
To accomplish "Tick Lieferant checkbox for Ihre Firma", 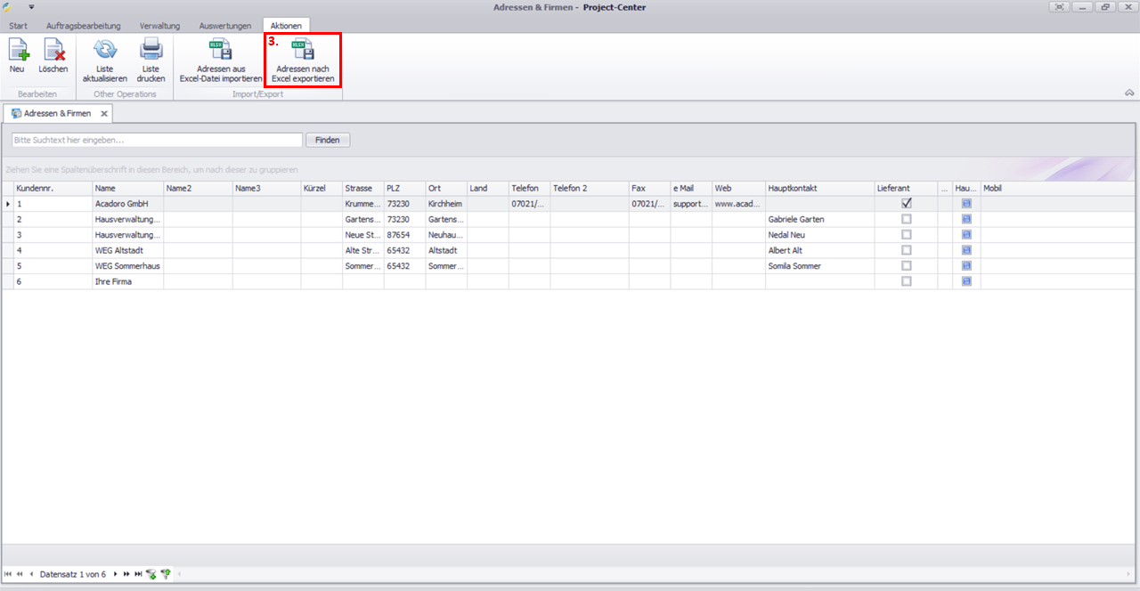I will pyautogui.click(x=907, y=281).
